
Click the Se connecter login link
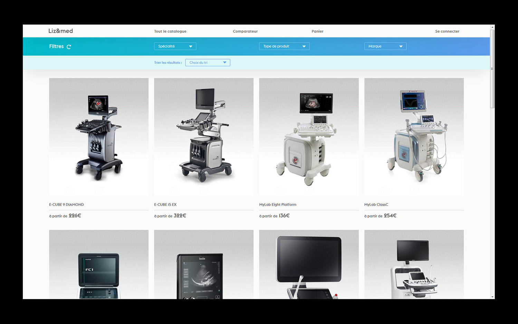[447, 31]
